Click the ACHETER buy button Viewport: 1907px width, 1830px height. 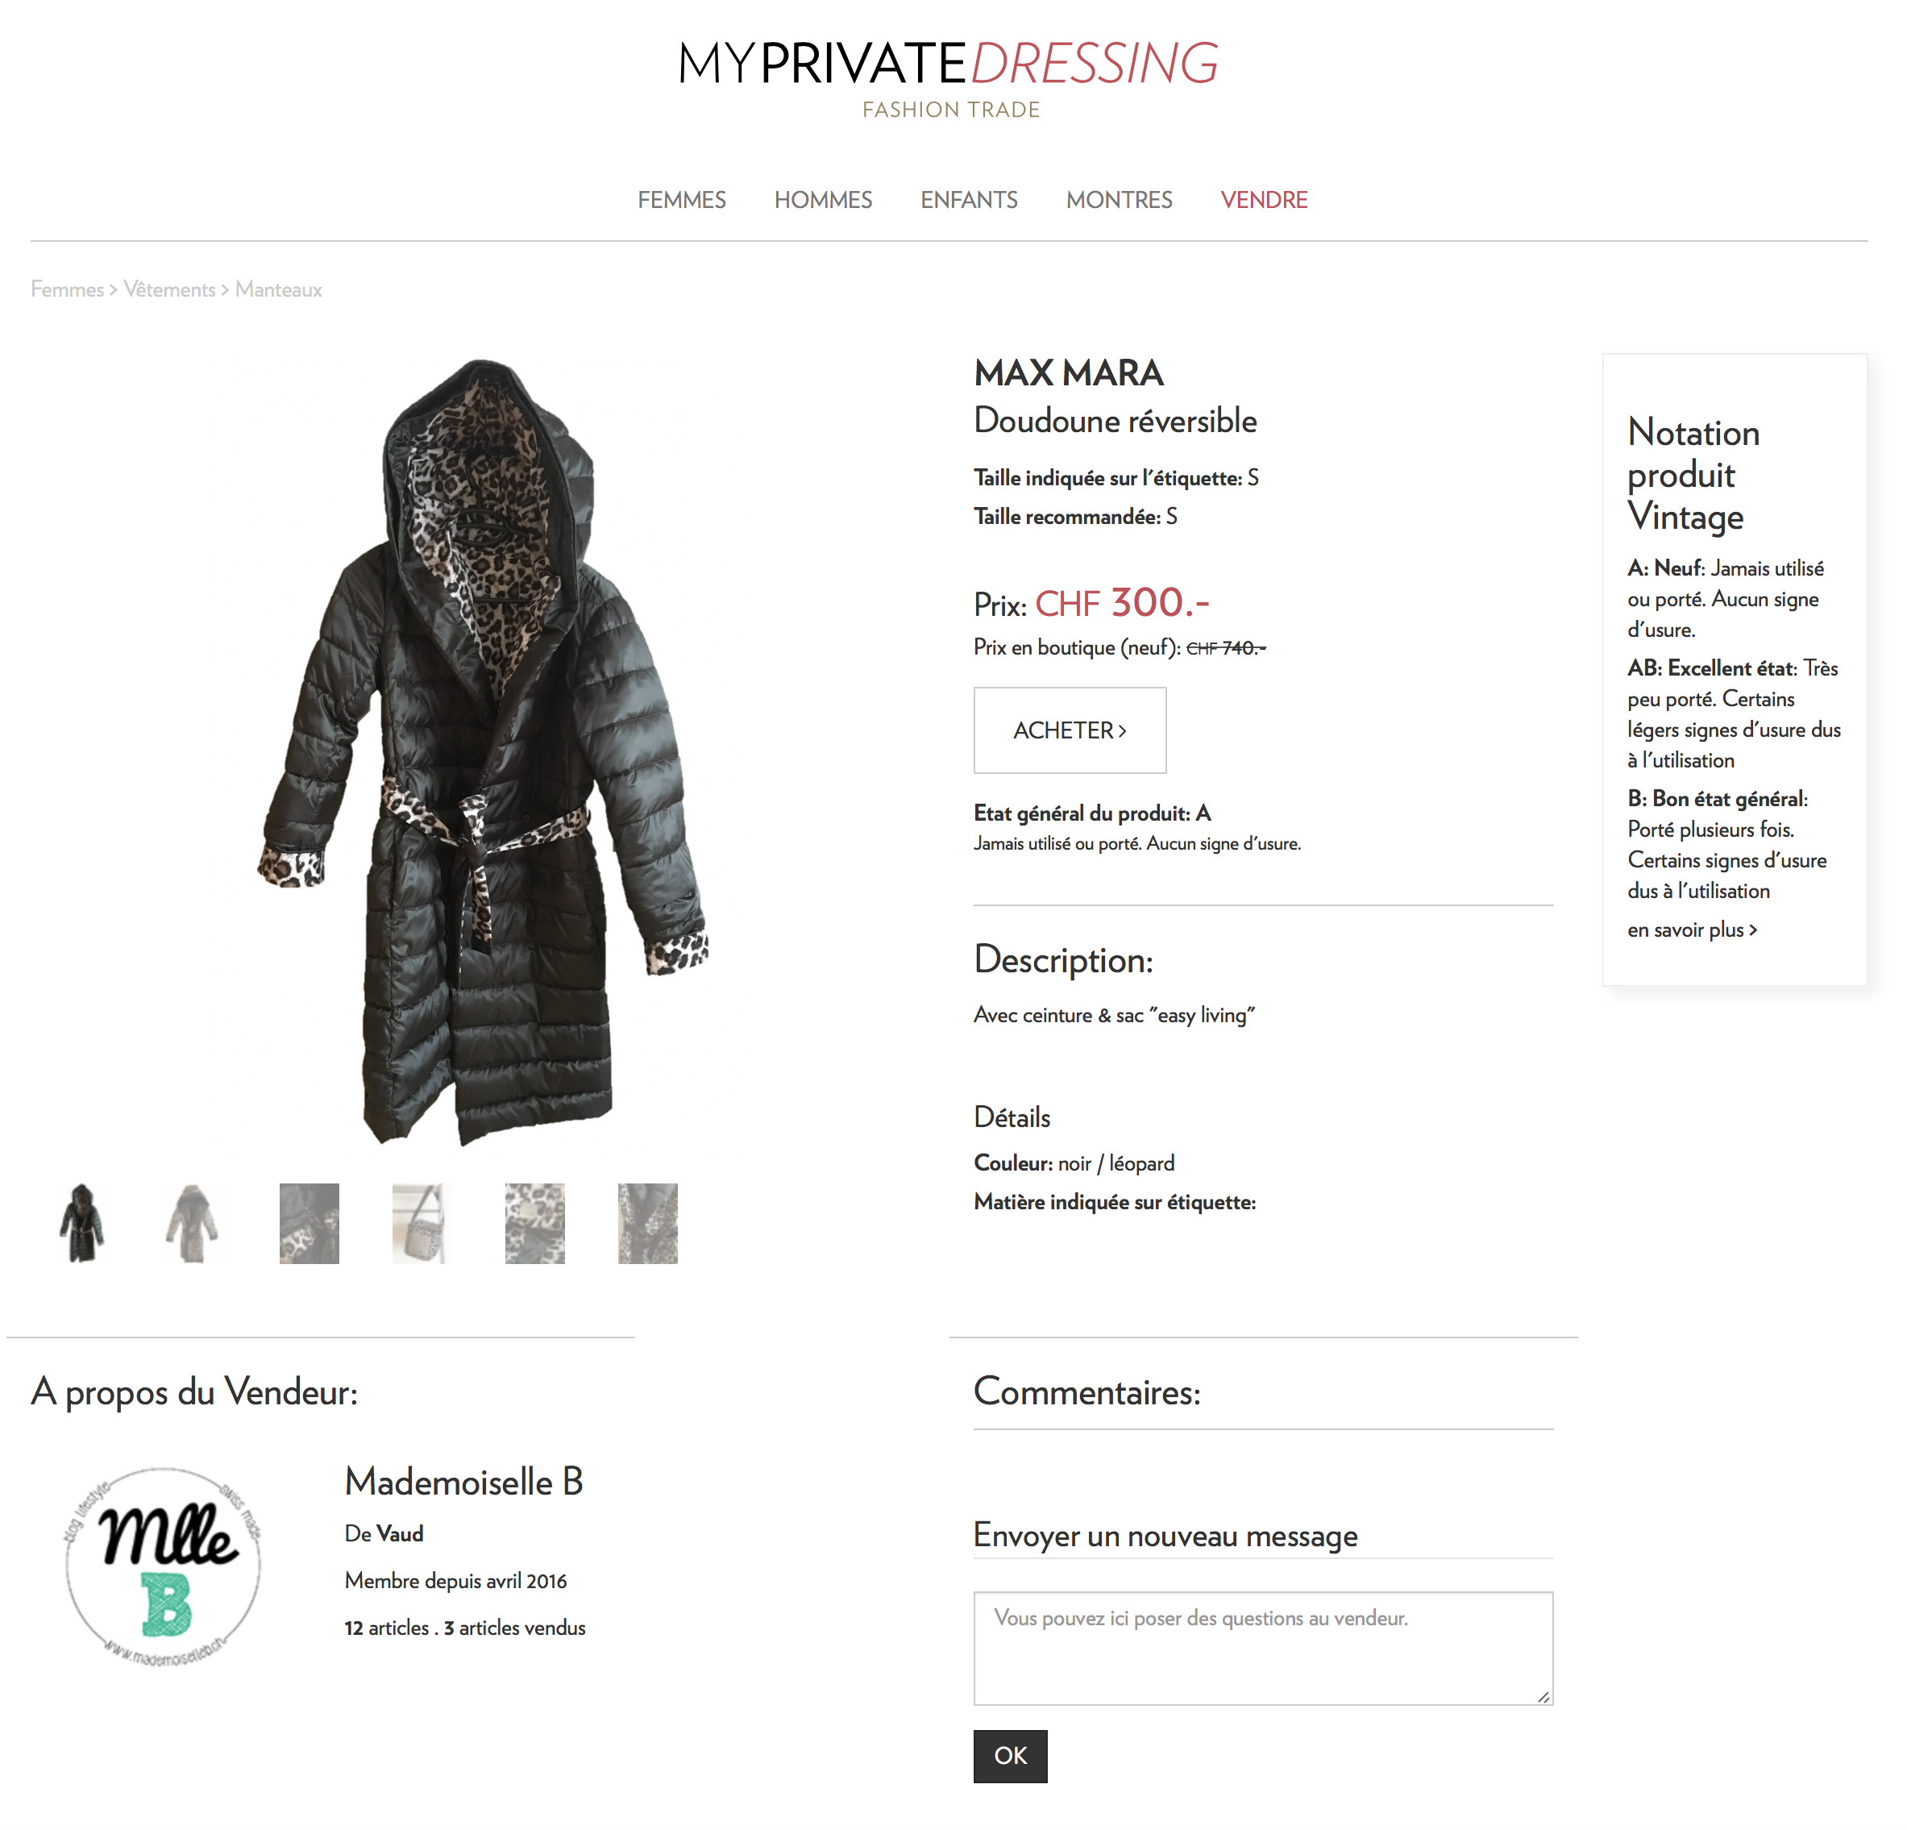click(x=1070, y=730)
